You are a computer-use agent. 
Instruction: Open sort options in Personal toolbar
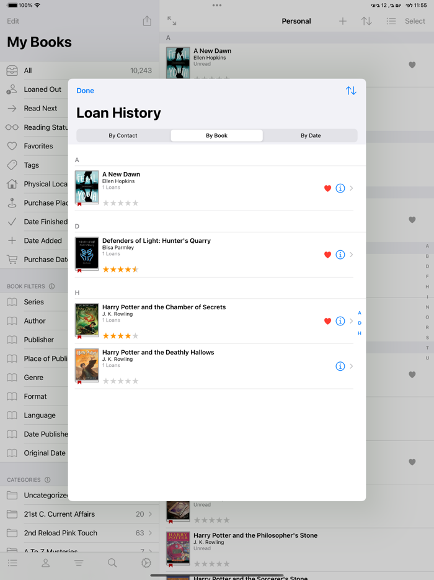click(x=366, y=21)
